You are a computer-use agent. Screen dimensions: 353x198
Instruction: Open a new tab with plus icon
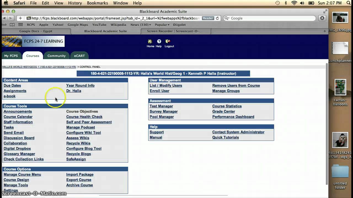click(x=325, y=31)
